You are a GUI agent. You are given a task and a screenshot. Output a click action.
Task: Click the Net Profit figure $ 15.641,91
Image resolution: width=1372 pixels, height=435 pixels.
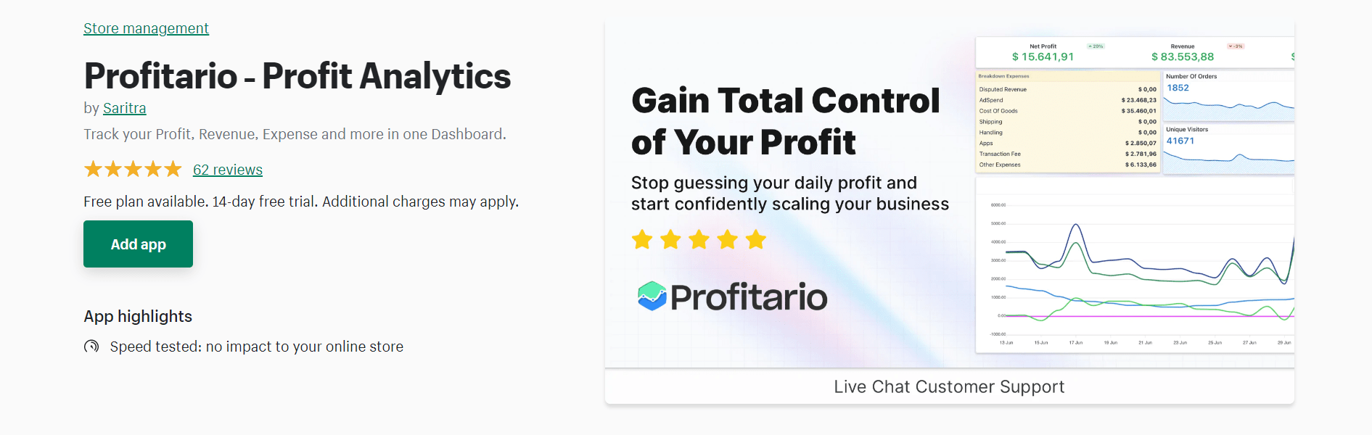(1043, 55)
